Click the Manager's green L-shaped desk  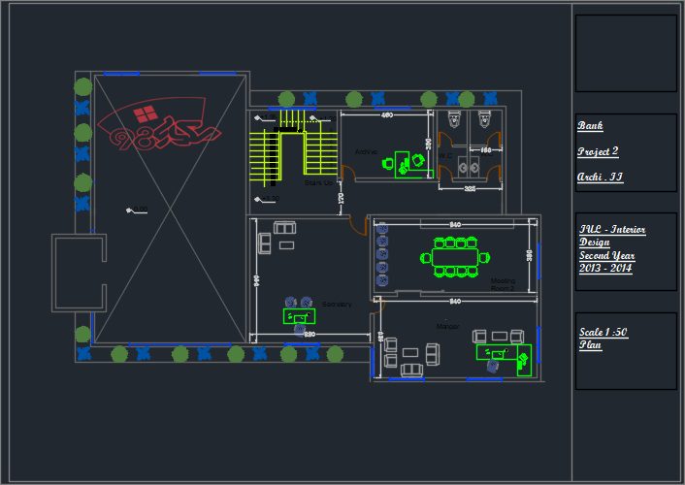tap(505, 354)
